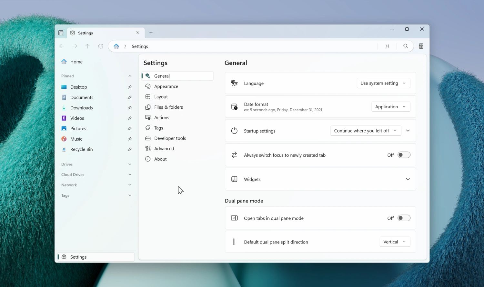Go forward with the right arrow
The width and height of the screenshot is (484, 287).
[x=75, y=46]
